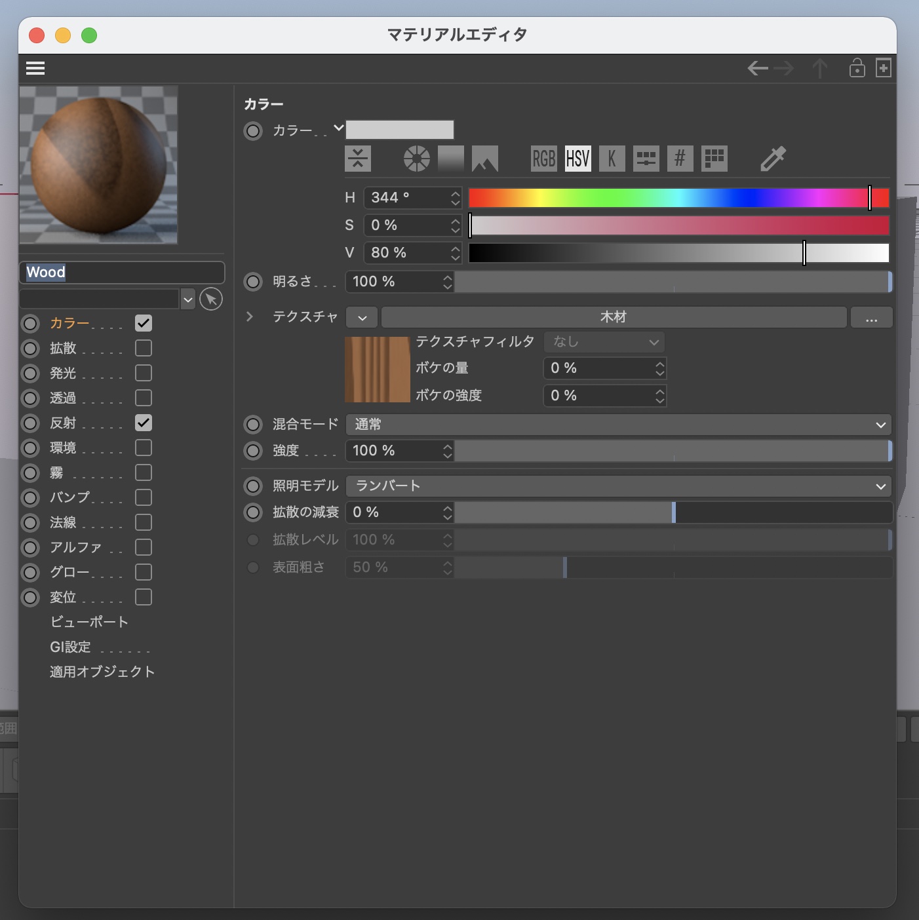Viewport: 919px width, 920px height.
Task: Show hex color input mode
Action: 680,159
